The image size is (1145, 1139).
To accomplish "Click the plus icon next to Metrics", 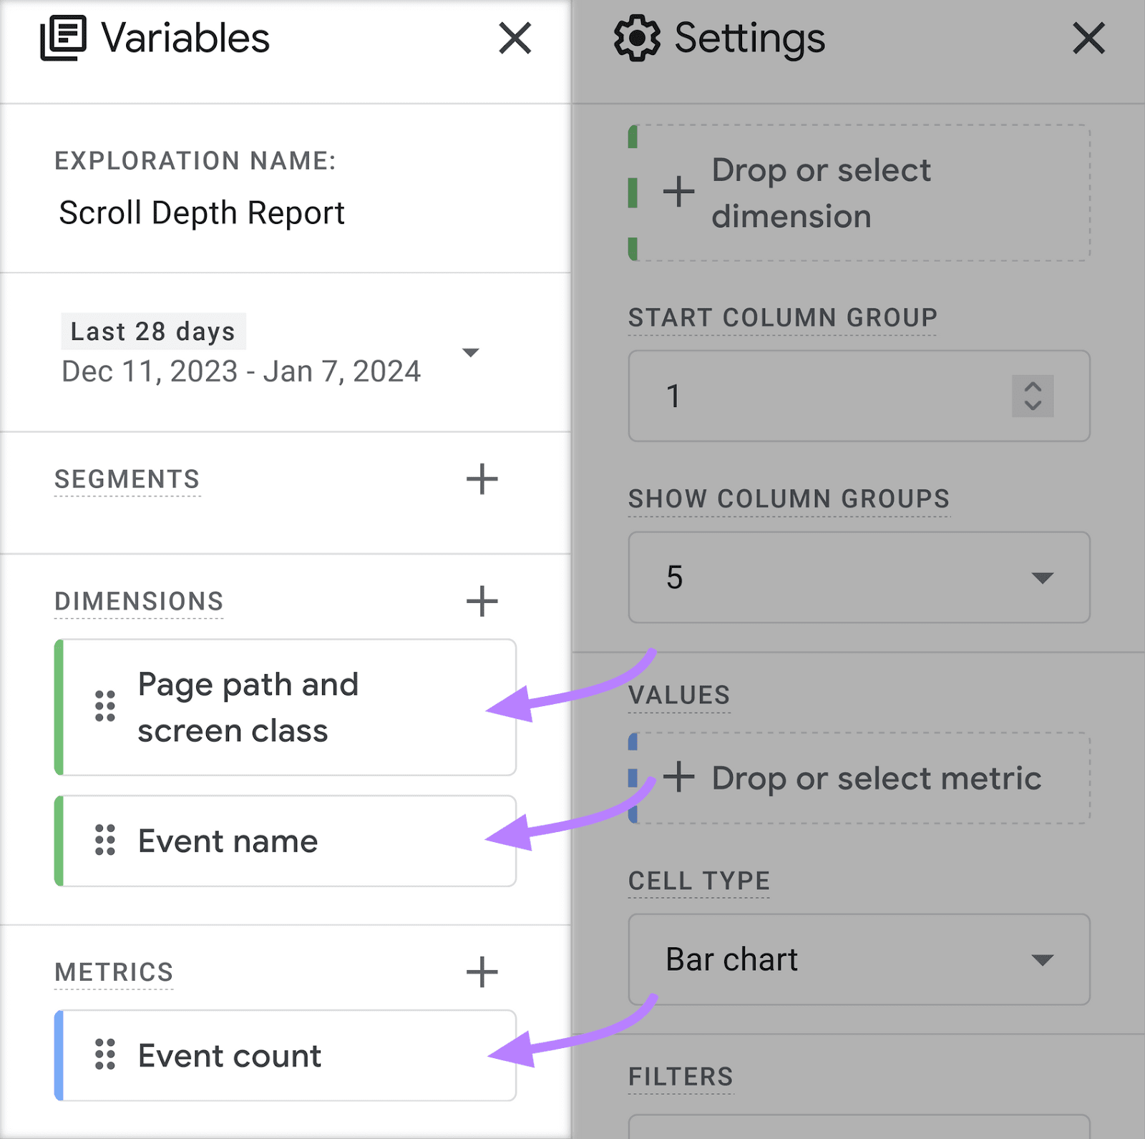I will click(481, 972).
